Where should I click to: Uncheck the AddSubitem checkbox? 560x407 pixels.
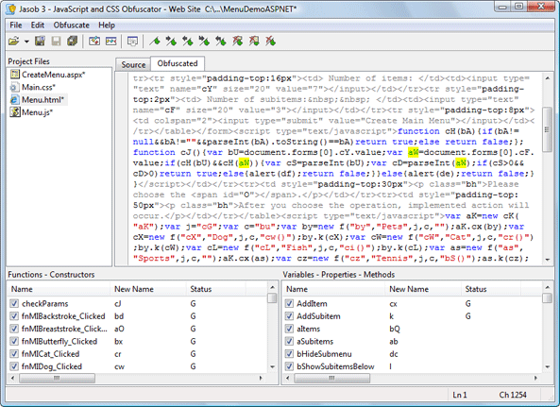coord(289,316)
